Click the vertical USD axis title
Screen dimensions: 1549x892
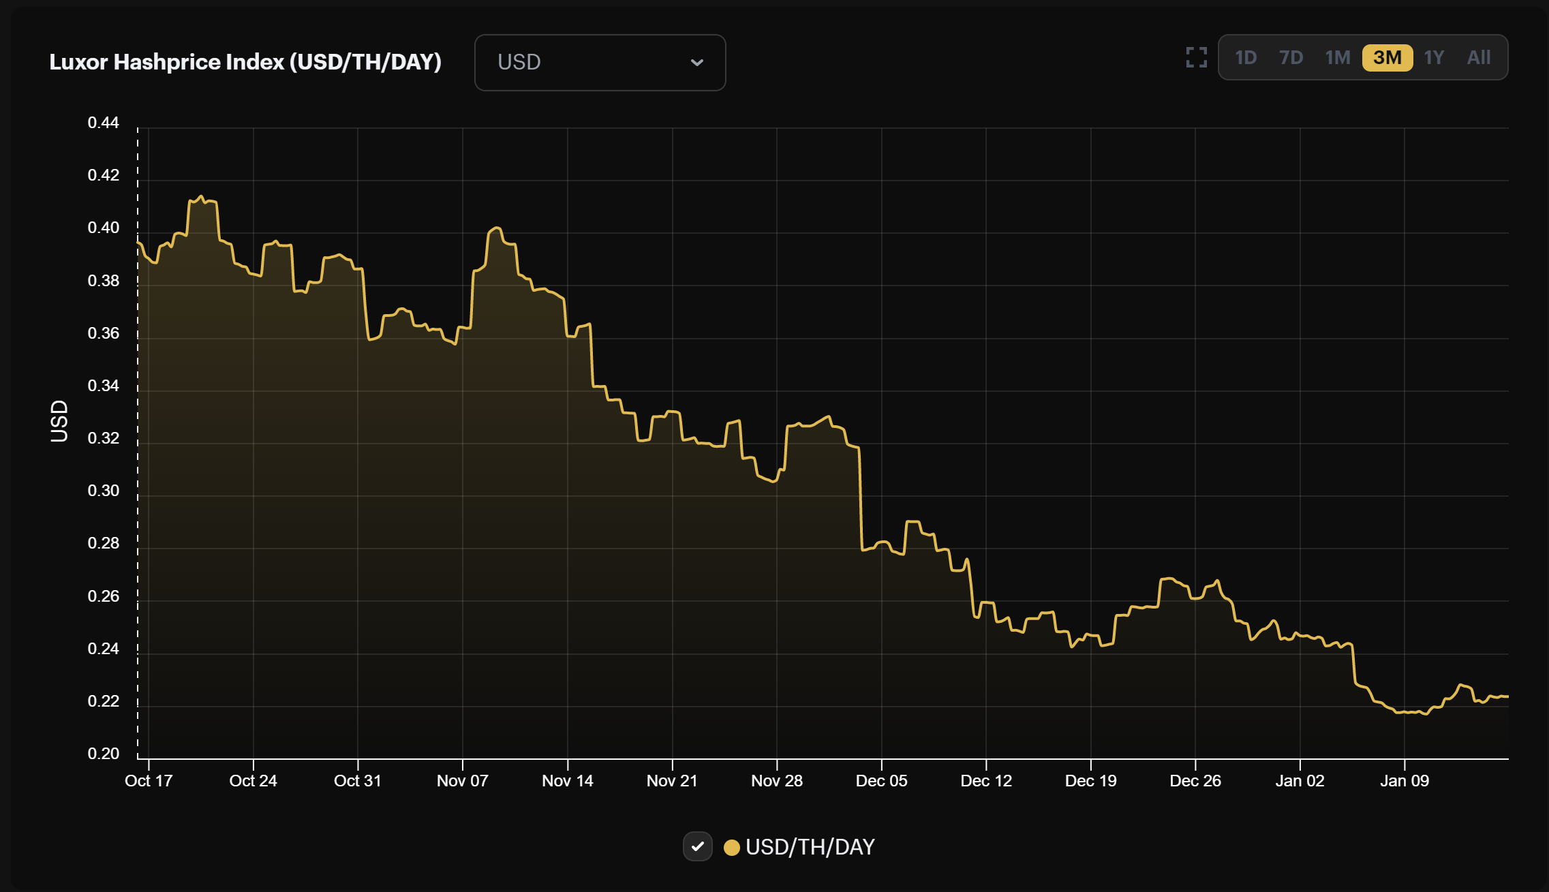60,421
